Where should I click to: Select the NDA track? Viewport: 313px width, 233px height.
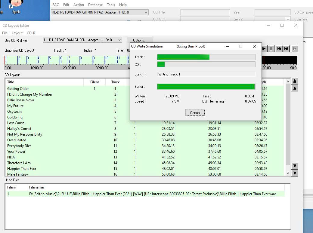pyautogui.click(x=145, y=157)
